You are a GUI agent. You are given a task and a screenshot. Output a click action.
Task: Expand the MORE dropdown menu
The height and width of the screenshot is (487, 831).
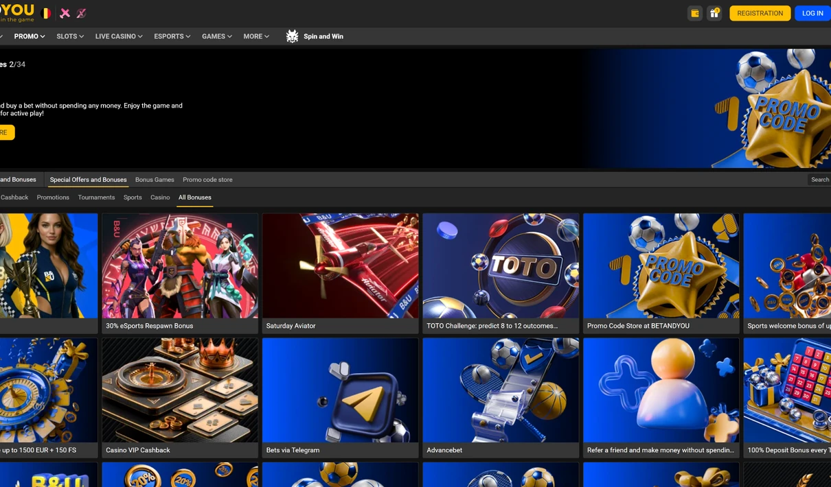pos(256,36)
